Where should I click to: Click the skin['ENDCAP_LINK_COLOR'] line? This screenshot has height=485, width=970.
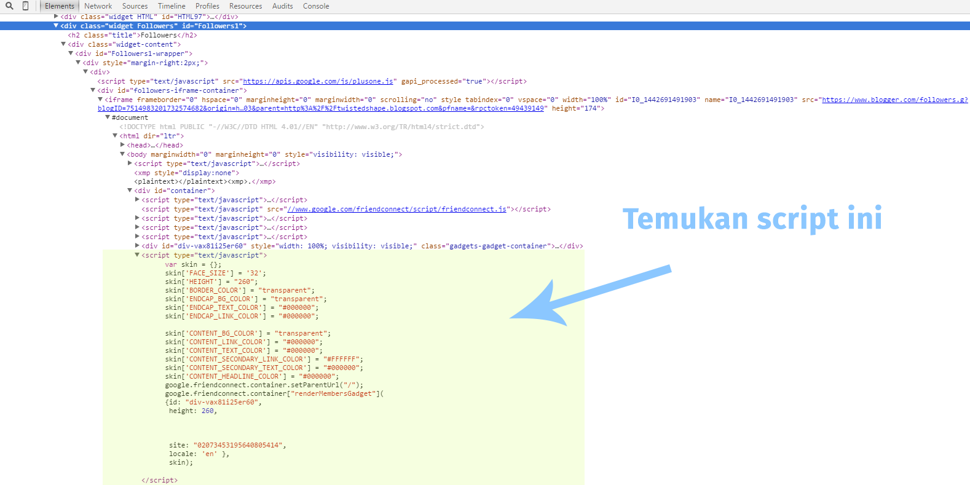click(x=242, y=316)
